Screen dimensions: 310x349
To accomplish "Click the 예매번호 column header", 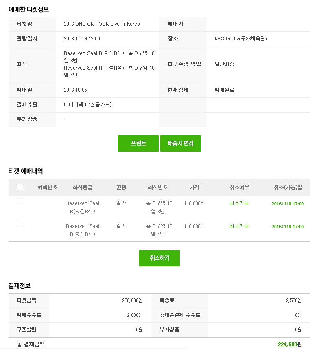I will click(48, 187).
